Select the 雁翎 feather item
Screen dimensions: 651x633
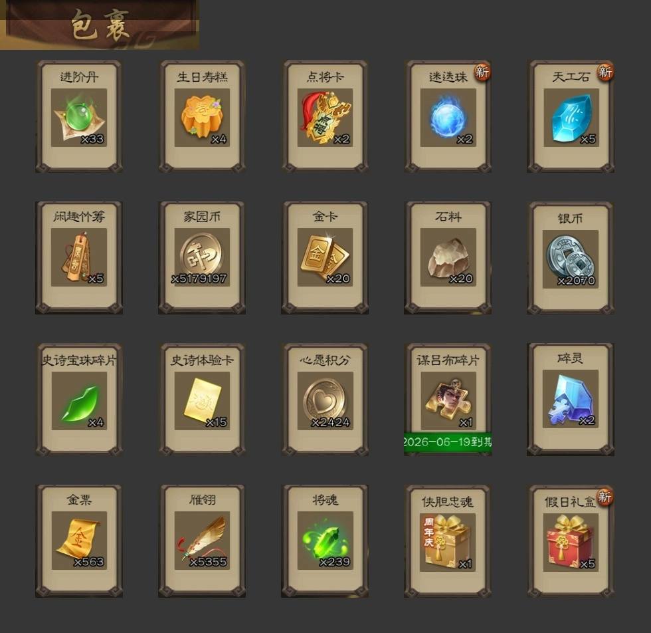click(202, 541)
